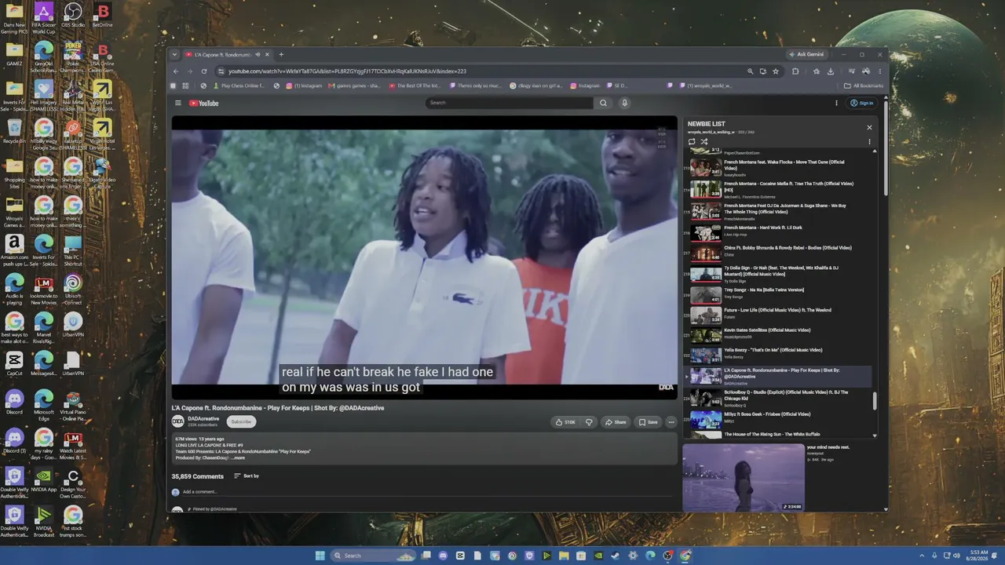Open the CapCut desktop icon
1005x565 pixels.
tap(14, 365)
